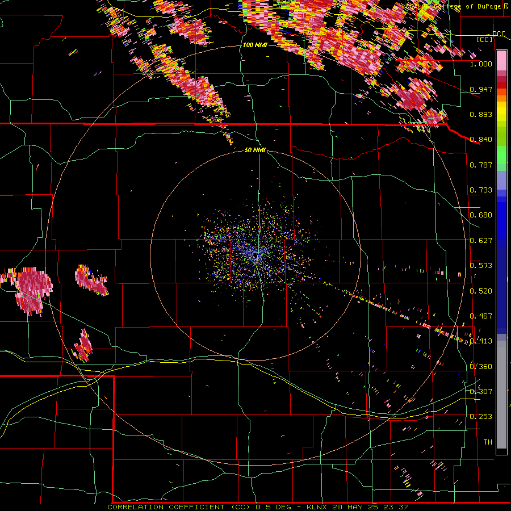Select the 0.307 legend value

tap(481, 391)
